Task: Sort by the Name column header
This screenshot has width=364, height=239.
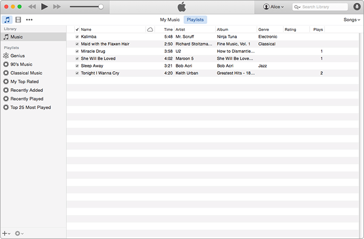Action: click(112, 30)
